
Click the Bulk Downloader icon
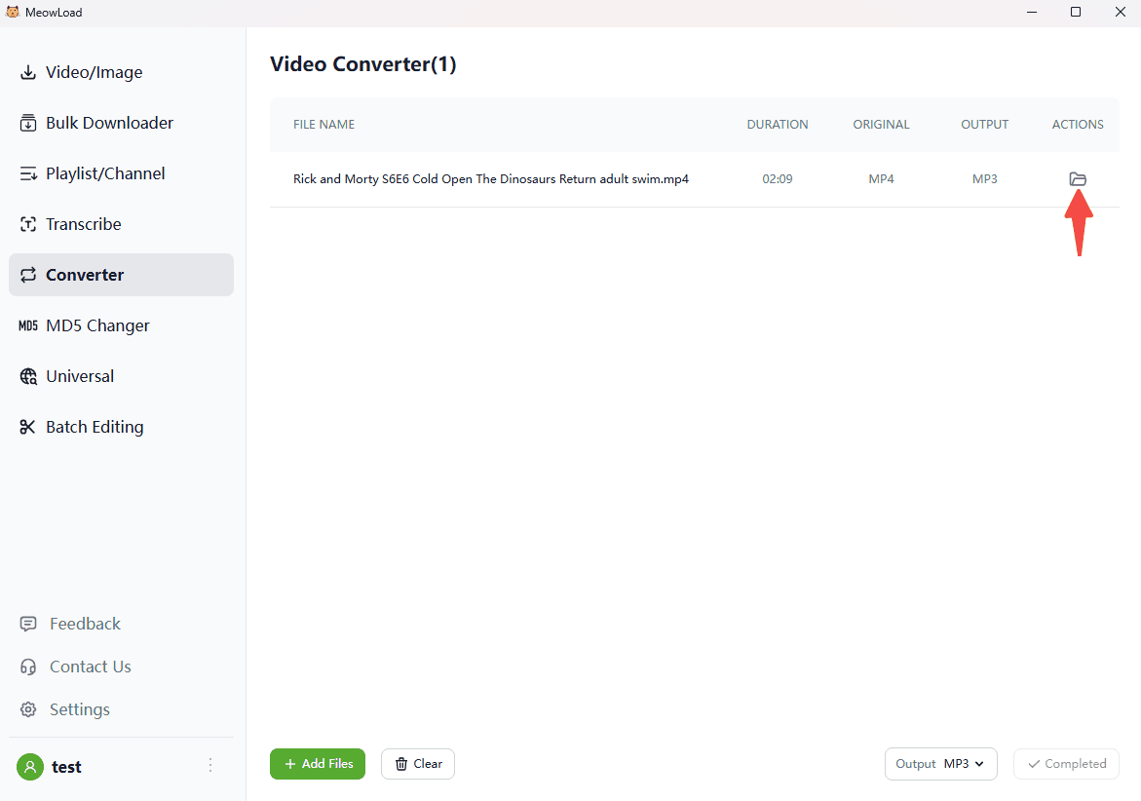(x=28, y=123)
